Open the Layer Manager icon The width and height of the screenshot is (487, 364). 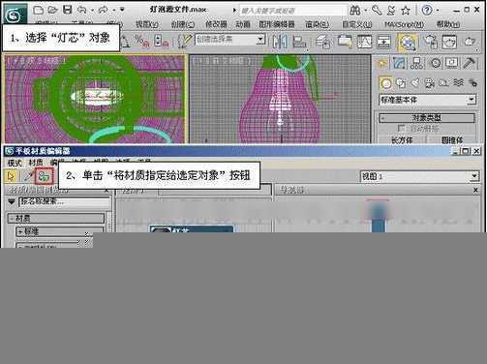click(322, 42)
